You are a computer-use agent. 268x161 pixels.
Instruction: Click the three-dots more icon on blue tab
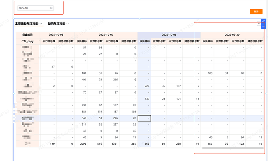[x=264, y=26]
